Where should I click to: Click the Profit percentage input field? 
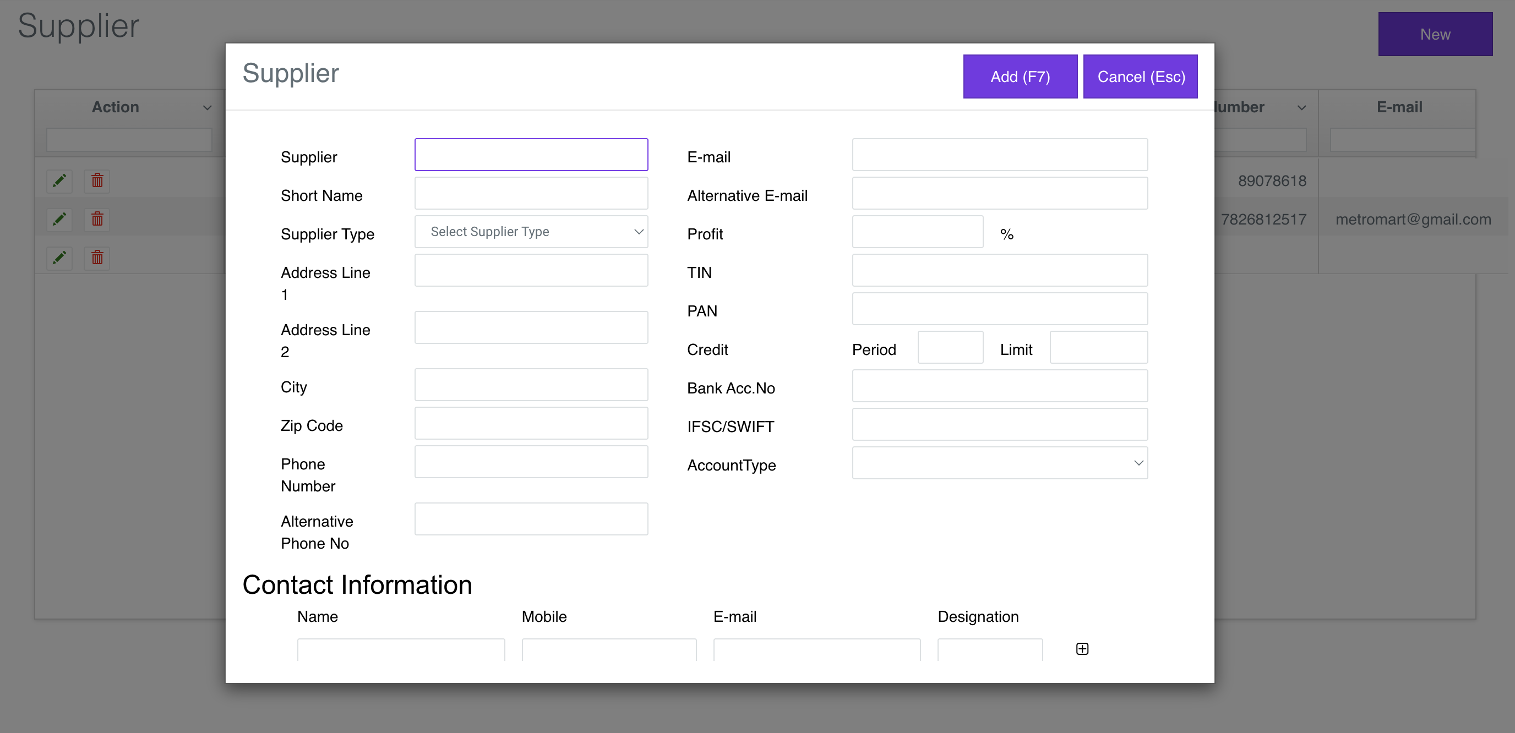tap(917, 232)
